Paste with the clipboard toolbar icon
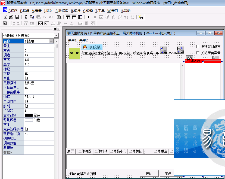Screen dimensions: 225x179 (x=38, y=17)
